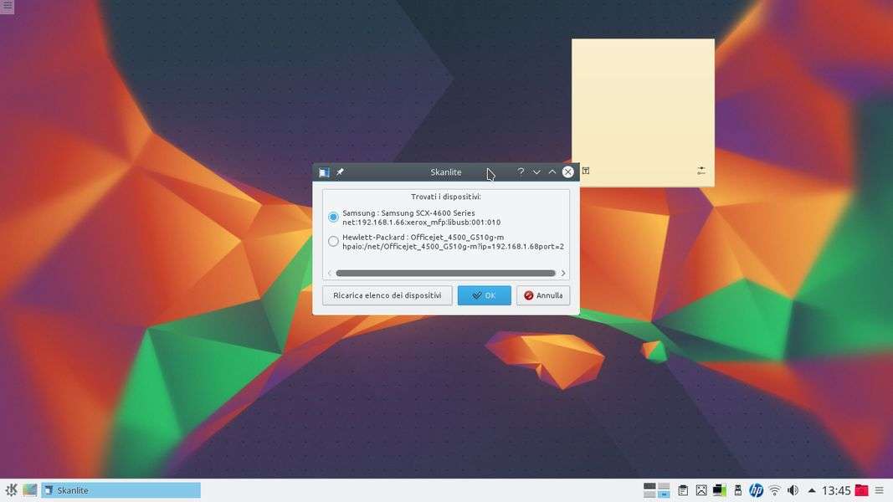Click the sticky note format icon at bottom-left

(x=586, y=170)
